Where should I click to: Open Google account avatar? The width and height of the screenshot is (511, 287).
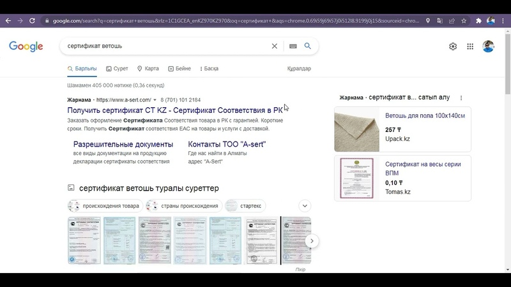[488, 47]
